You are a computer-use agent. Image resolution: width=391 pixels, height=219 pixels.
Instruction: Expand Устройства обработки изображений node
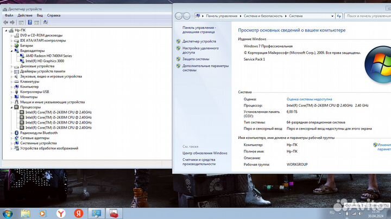pos(11,149)
